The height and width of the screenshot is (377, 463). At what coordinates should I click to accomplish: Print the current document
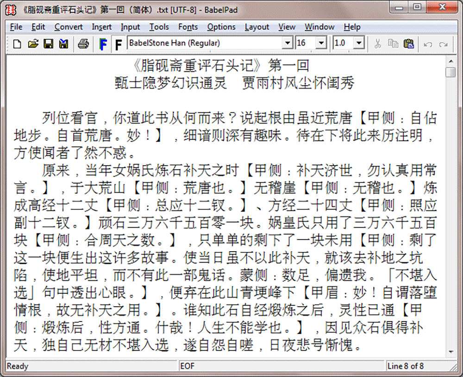pos(83,43)
